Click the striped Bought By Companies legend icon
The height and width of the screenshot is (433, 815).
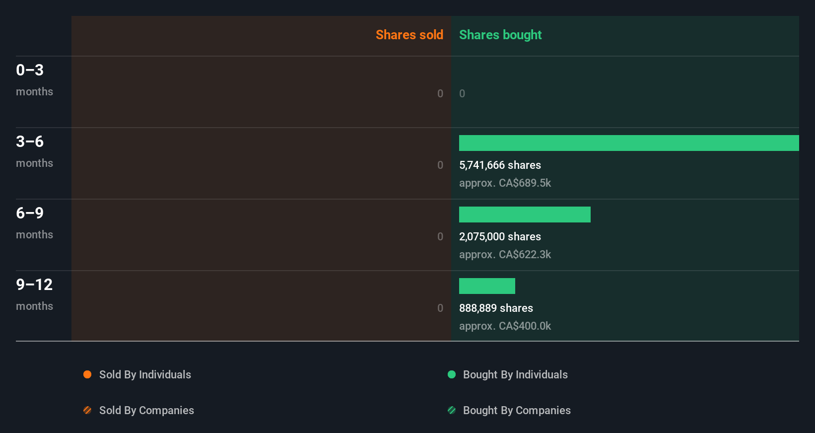click(452, 410)
